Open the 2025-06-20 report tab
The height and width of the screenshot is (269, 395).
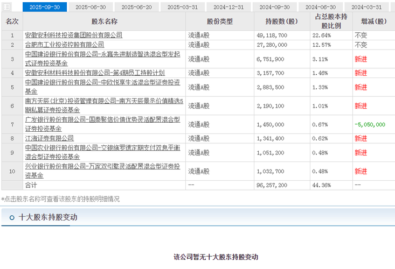136,7
